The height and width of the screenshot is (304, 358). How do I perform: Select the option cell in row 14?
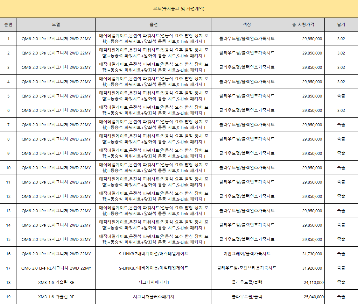click(154, 225)
